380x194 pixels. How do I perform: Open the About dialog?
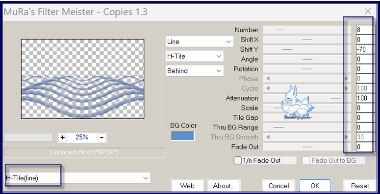pyautogui.click(x=224, y=186)
